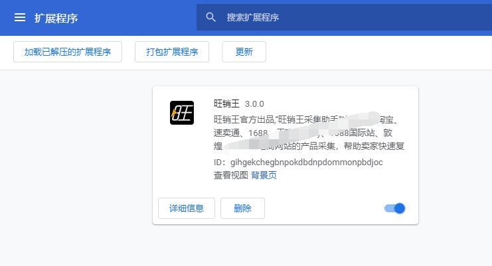Click the search magnifier icon
Image resolution: width=492 pixels, height=266 pixels.
210,17
